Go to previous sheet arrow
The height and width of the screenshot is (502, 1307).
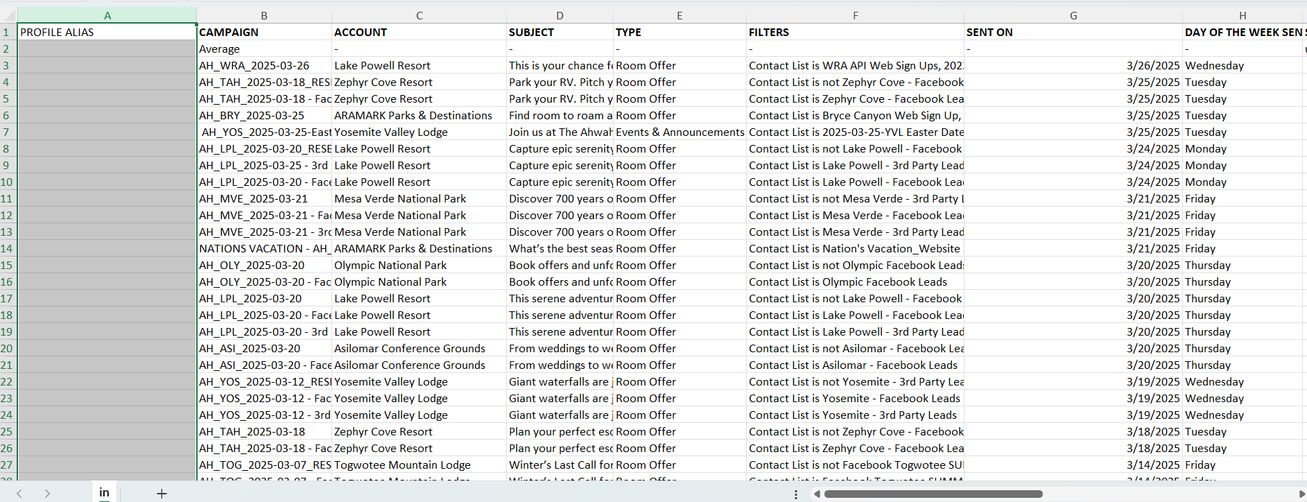coord(19,494)
